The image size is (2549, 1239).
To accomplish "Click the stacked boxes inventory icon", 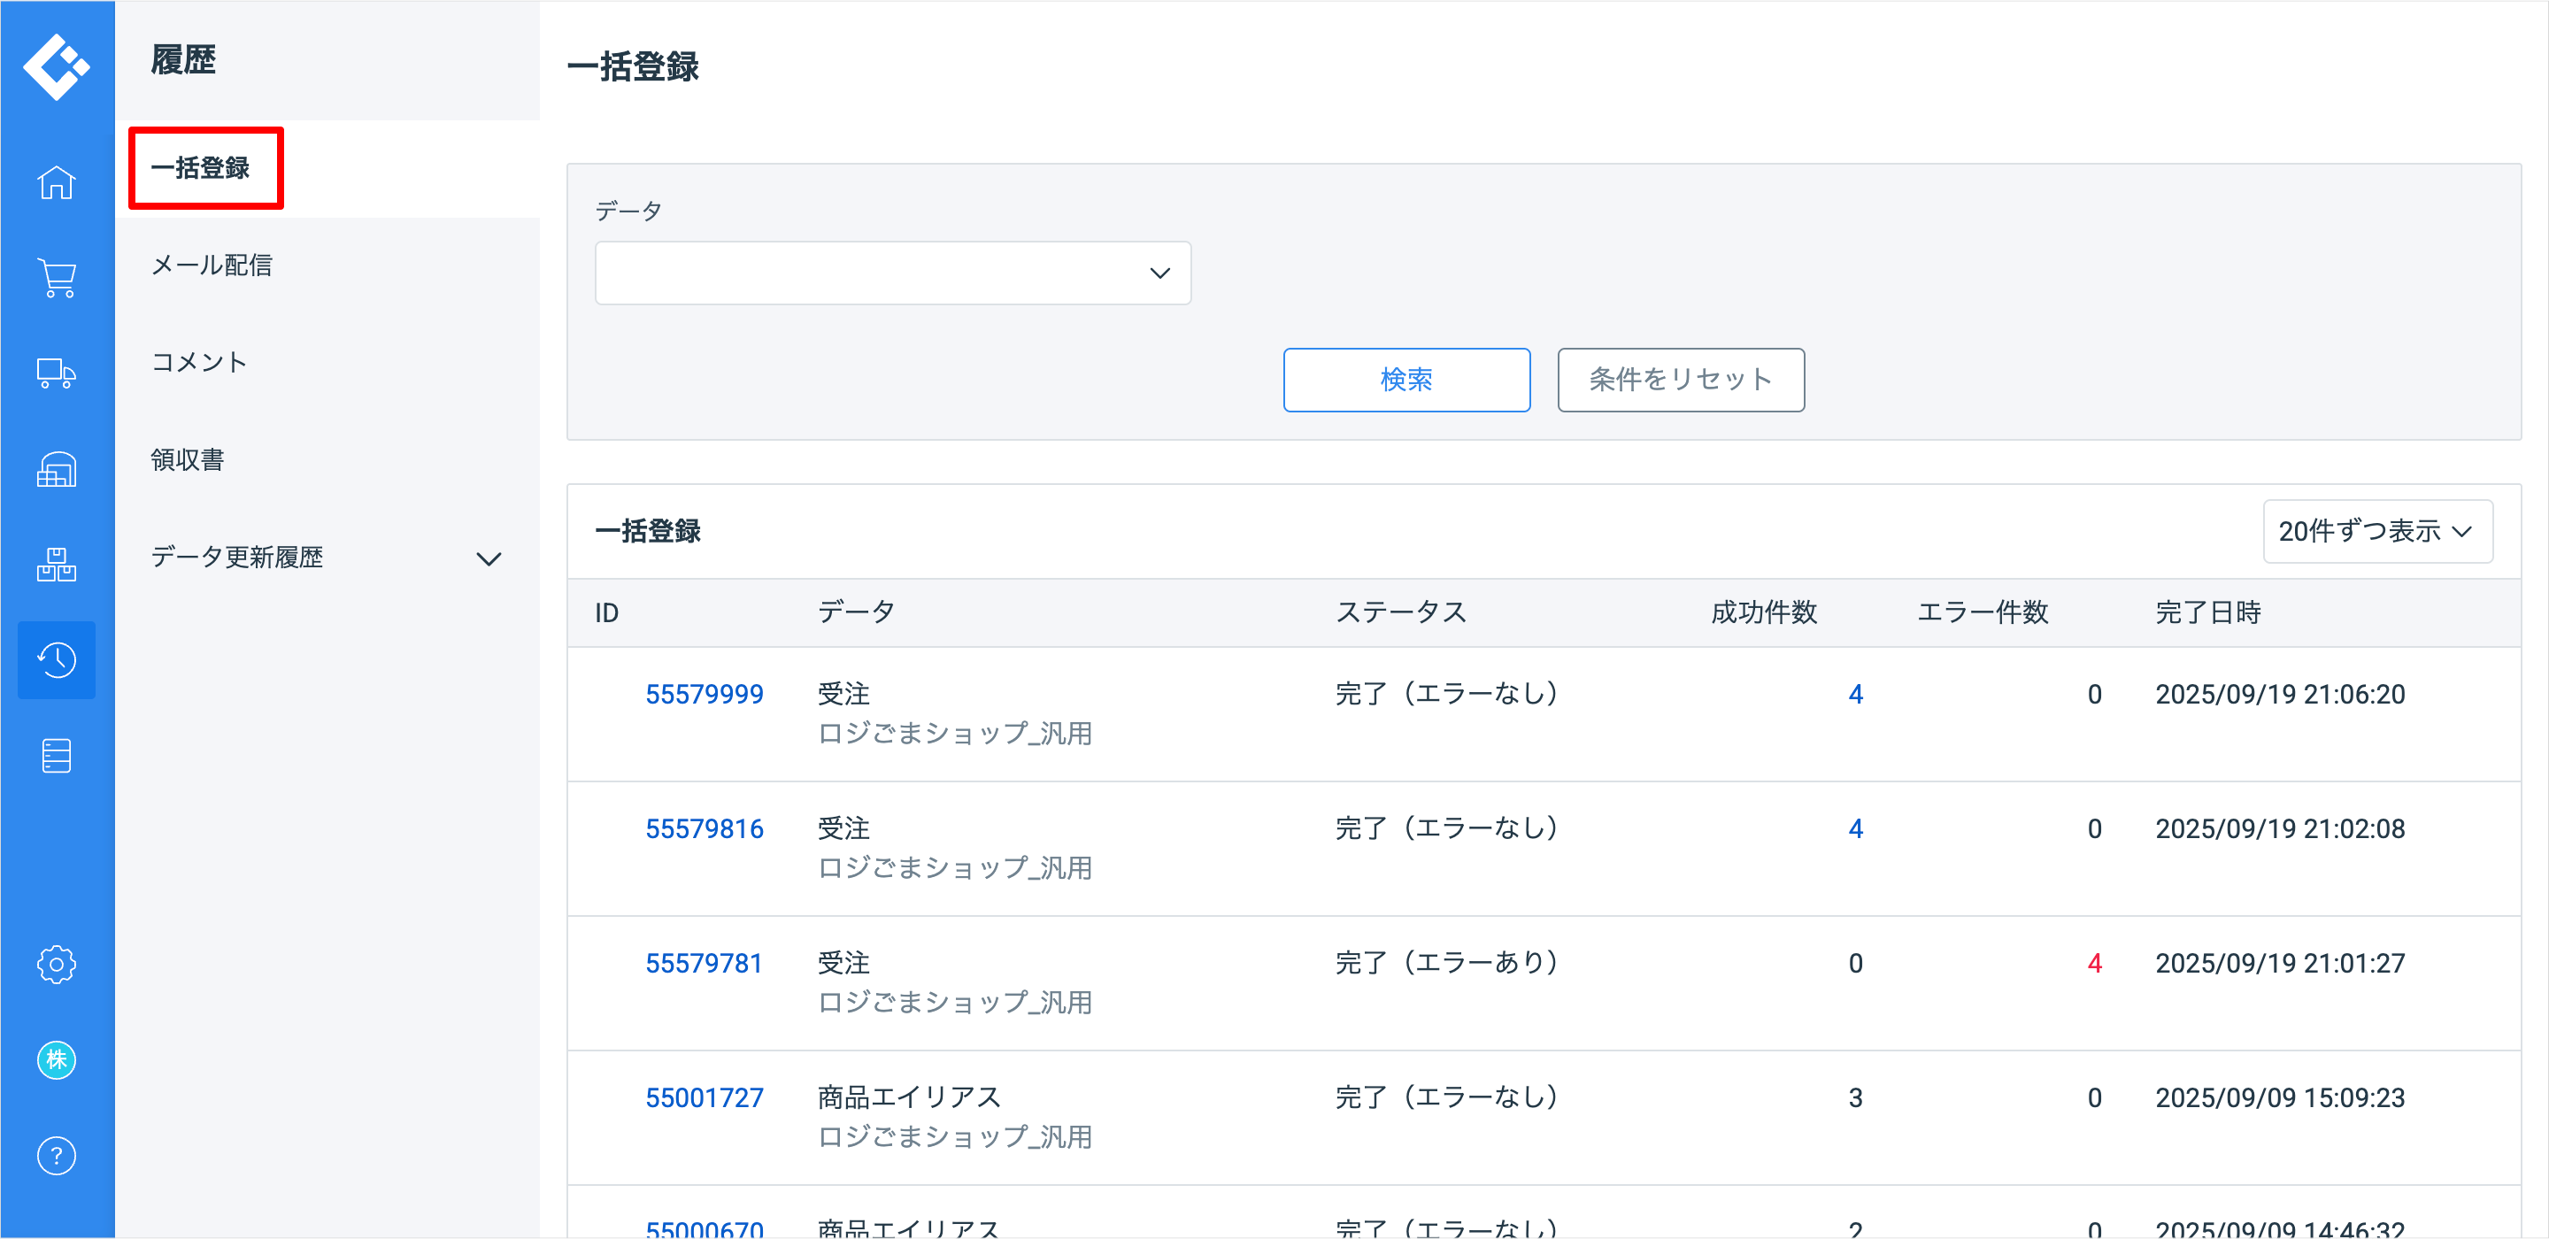I will coord(57,564).
